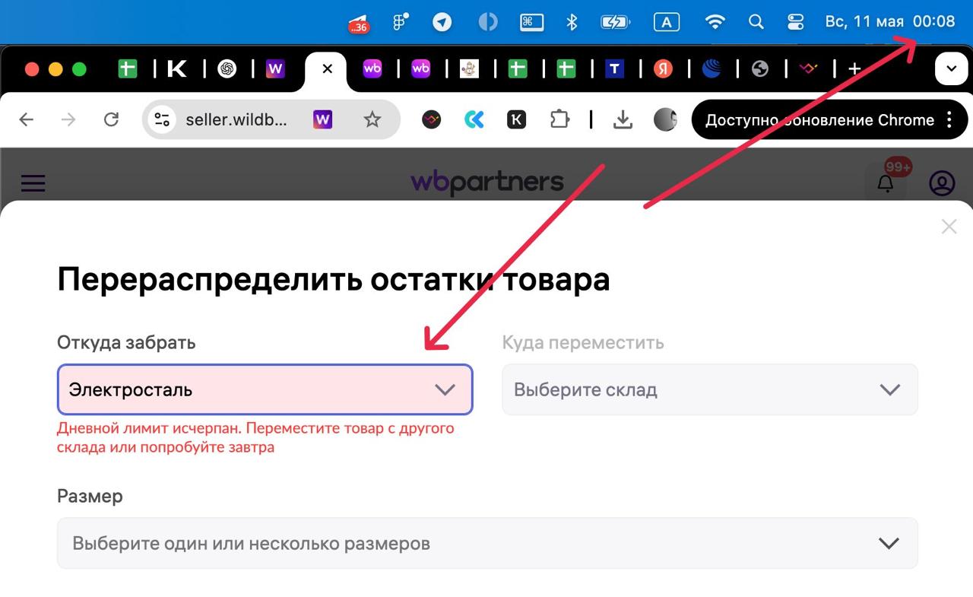Close the redistribute stock dialog
The width and height of the screenshot is (973, 597).
[949, 226]
